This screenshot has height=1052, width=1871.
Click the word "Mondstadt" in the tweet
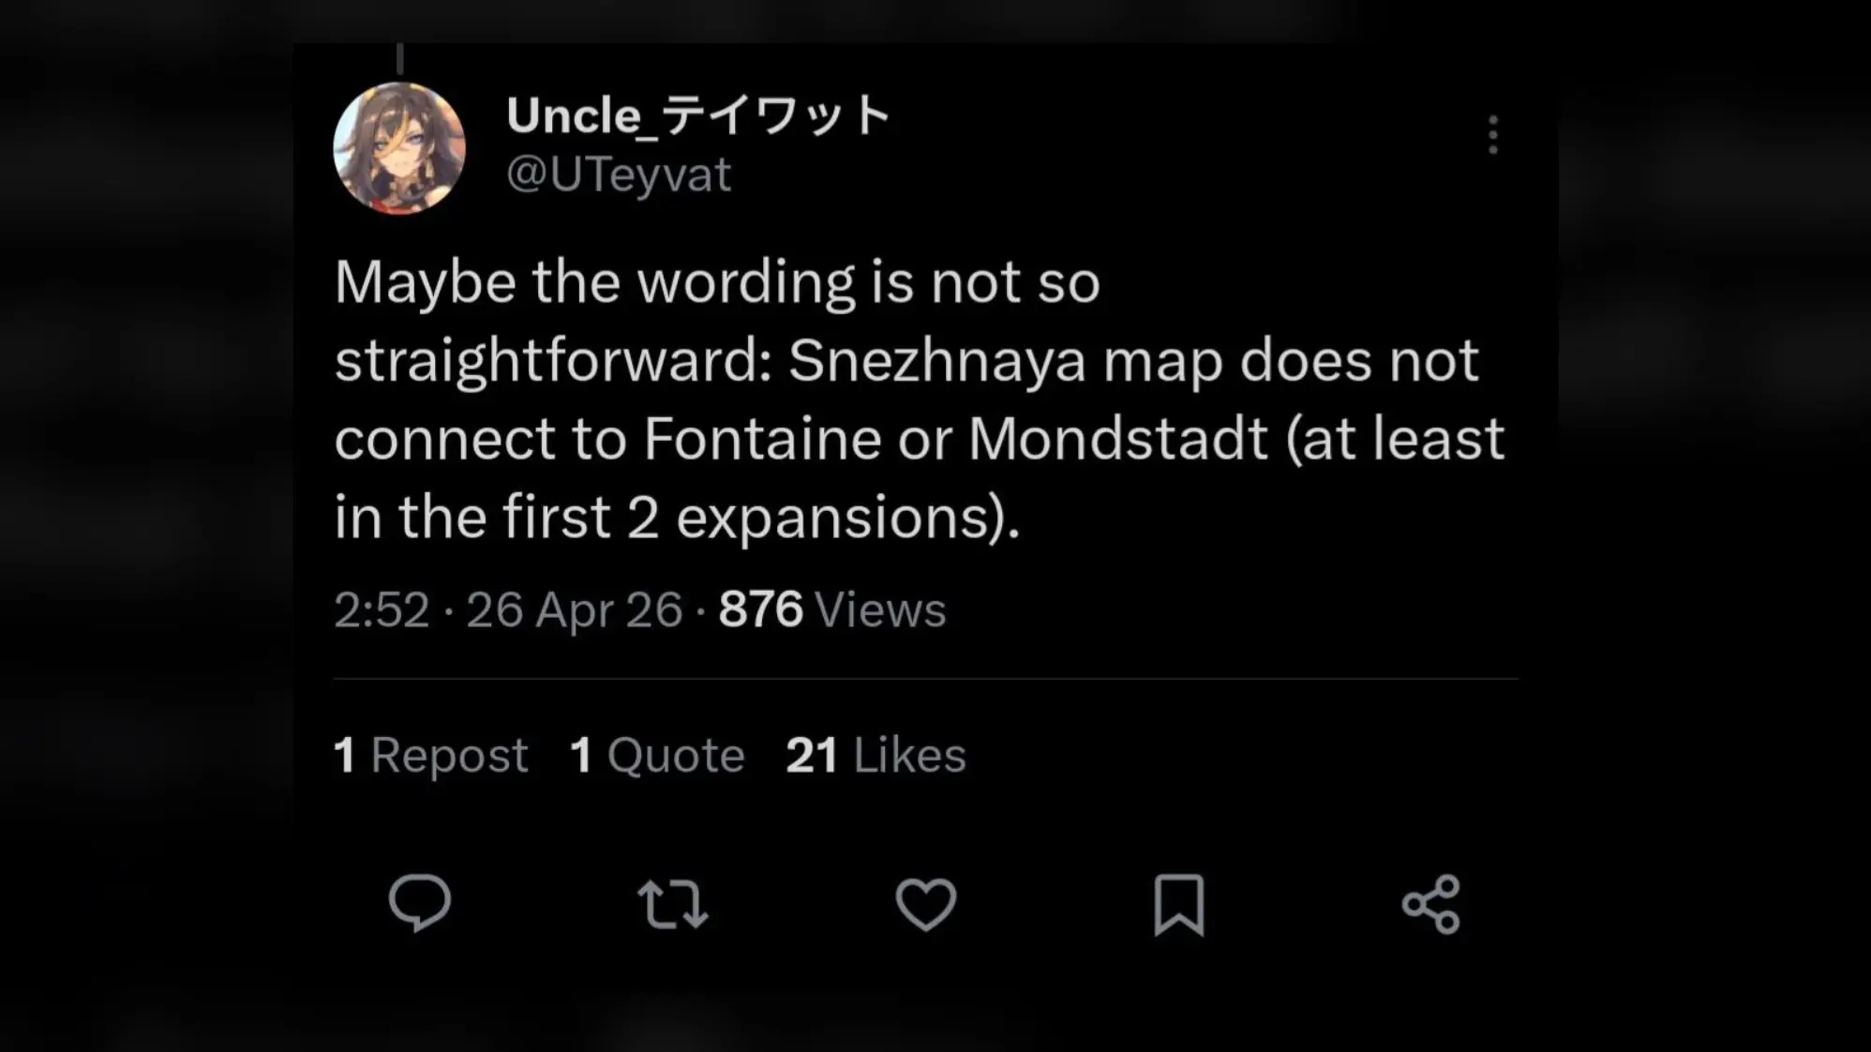[1117, 439]
